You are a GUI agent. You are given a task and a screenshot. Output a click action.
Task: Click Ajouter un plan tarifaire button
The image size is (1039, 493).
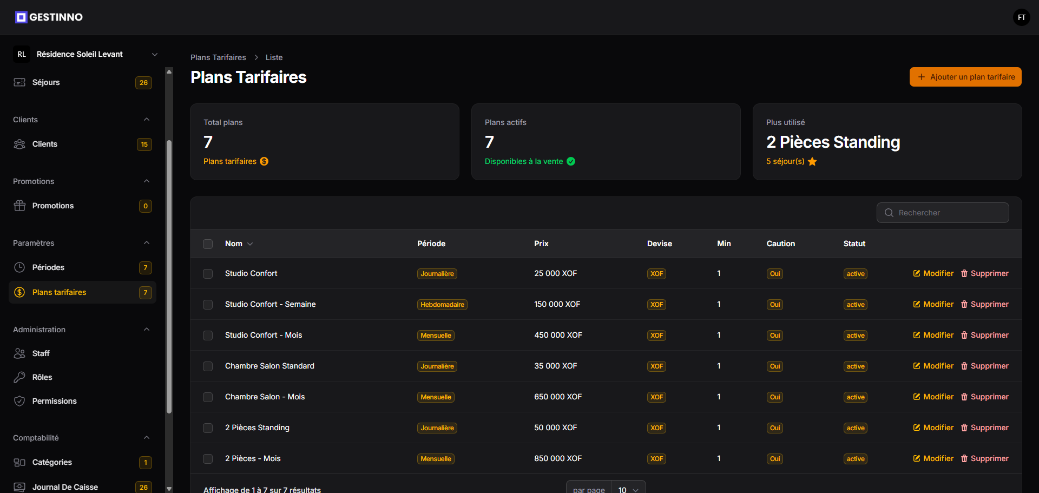click(x=965, y=77)
